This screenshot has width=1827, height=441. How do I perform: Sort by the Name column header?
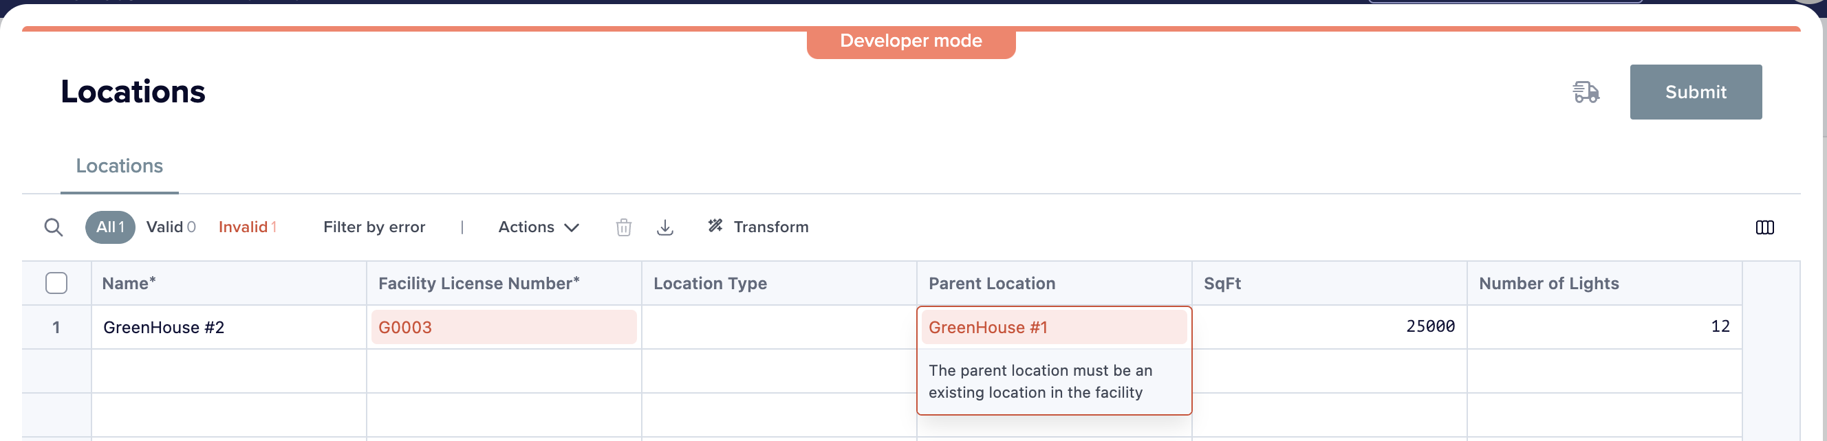(229, 283)
